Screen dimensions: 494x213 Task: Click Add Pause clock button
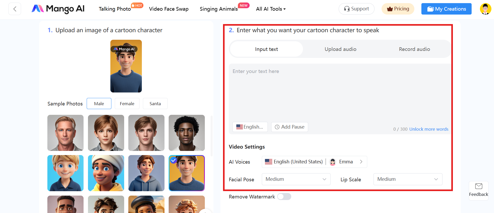(289, 127)
